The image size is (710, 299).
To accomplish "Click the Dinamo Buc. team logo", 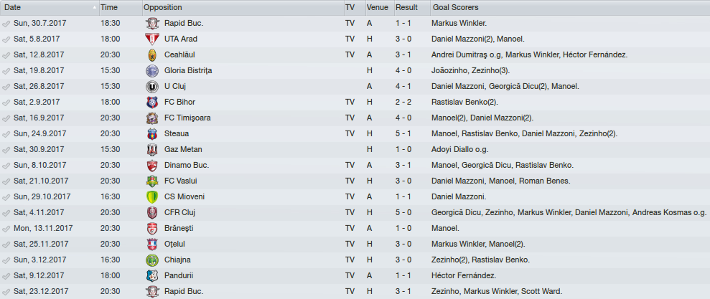I will 152,166.
